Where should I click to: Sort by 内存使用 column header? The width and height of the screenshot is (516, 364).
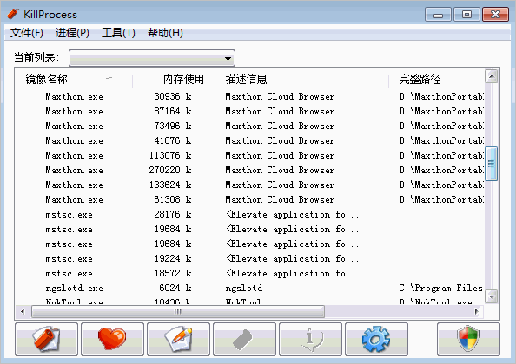[174, 79]
